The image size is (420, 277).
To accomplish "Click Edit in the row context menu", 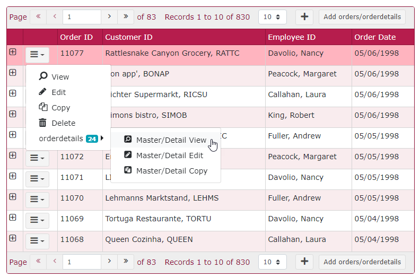I will (58, 92).
